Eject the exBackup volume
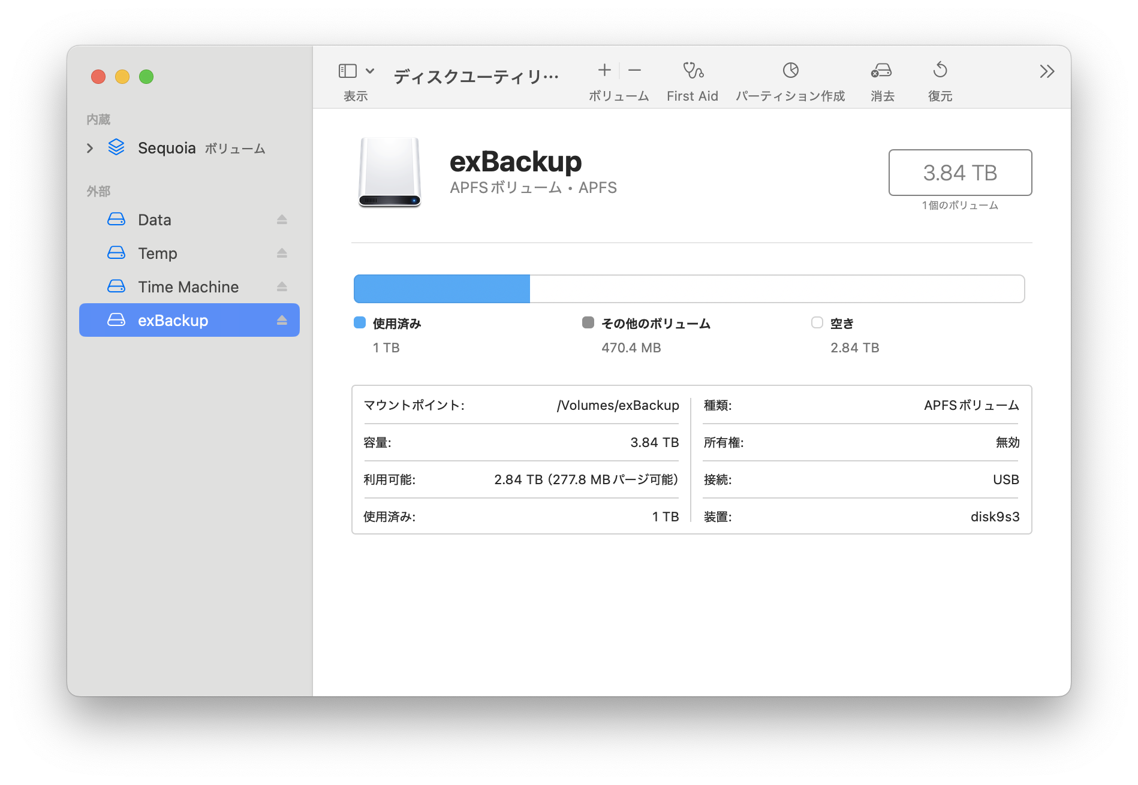Image resolution: width=1138 pixels, height=785 pixels. pyautogui.click(x=282, y=321)
